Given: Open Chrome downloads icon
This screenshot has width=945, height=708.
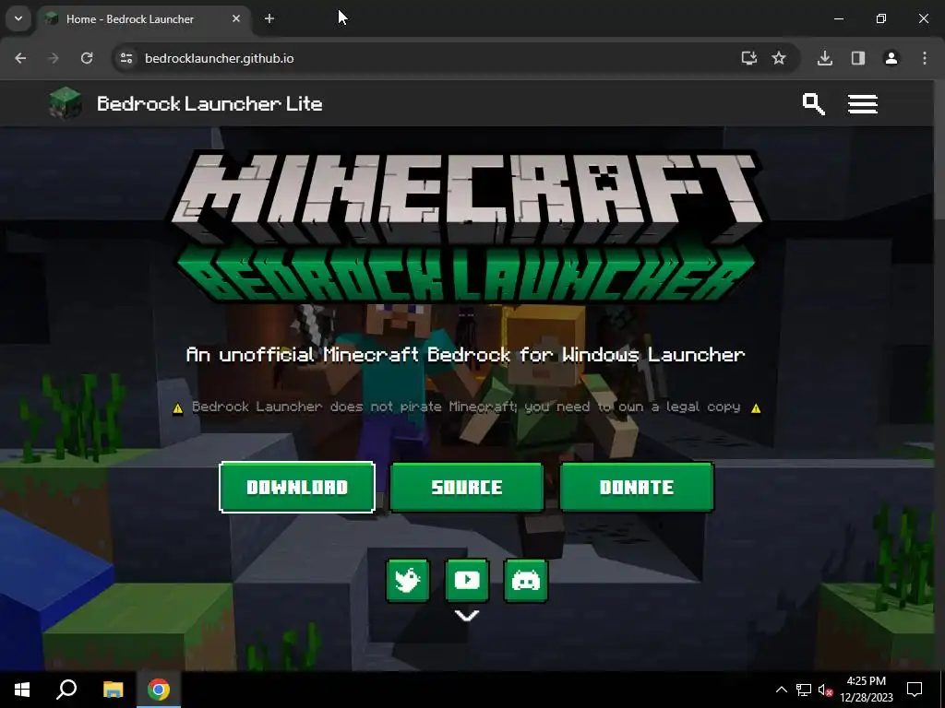Looking at the screenshot, I should tap(825, 58).
